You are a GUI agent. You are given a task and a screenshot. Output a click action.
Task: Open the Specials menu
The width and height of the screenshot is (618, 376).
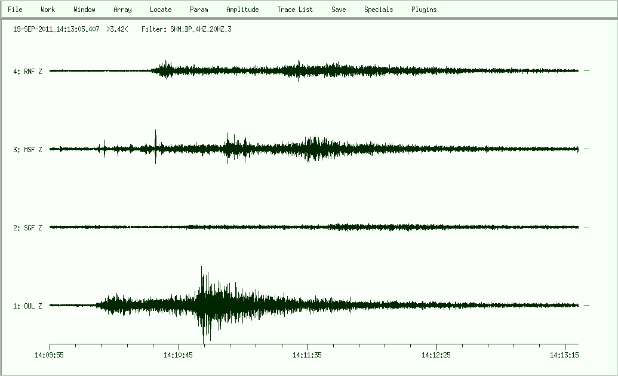click(379, 10)
